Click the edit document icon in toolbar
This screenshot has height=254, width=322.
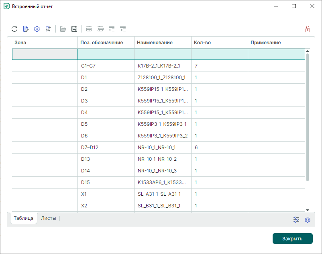pos(26,29)
